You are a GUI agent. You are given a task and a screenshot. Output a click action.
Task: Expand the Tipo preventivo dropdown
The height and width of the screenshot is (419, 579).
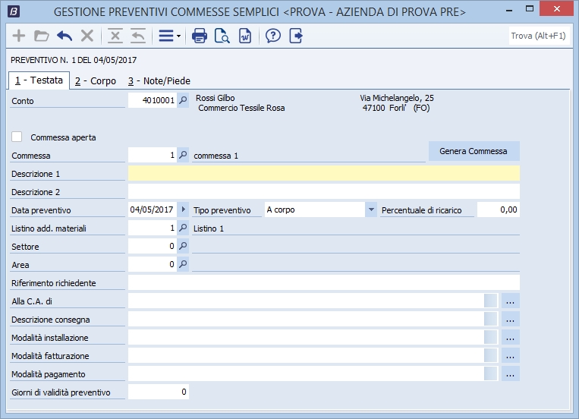point(370,209)
